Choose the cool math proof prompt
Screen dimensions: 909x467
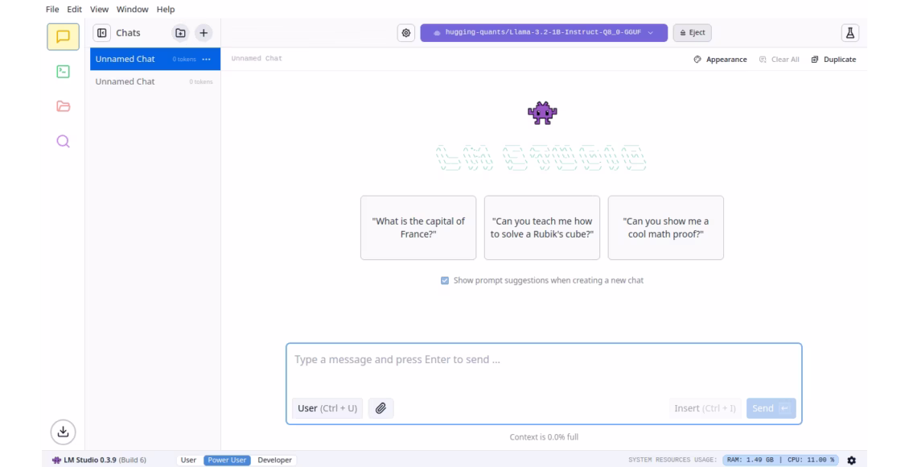tap(666, 228)
